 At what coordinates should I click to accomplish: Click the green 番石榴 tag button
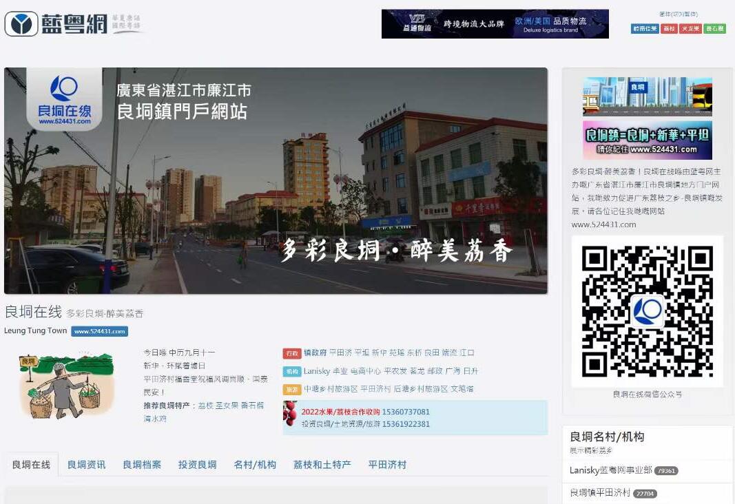(714, 29)
